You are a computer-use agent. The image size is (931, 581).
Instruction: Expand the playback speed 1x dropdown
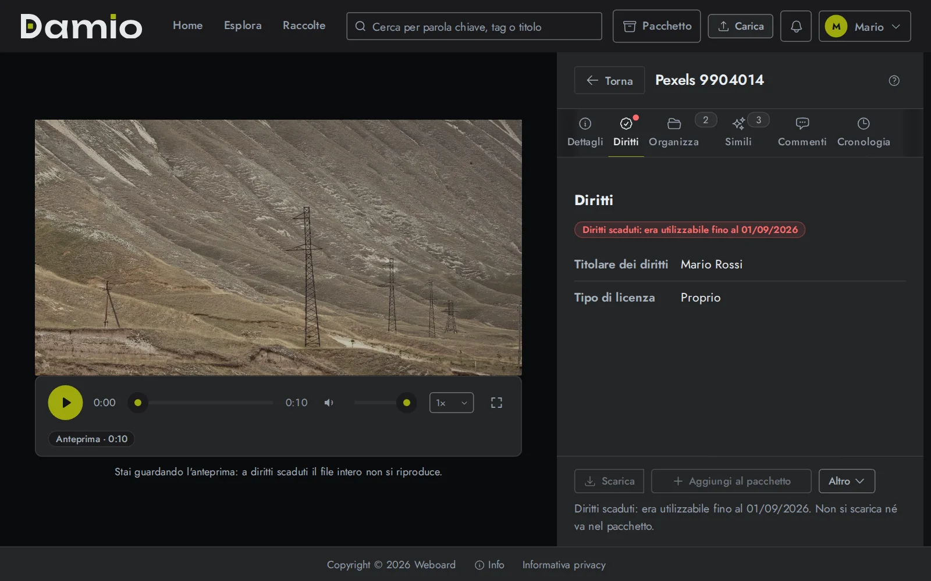(452, 403)
